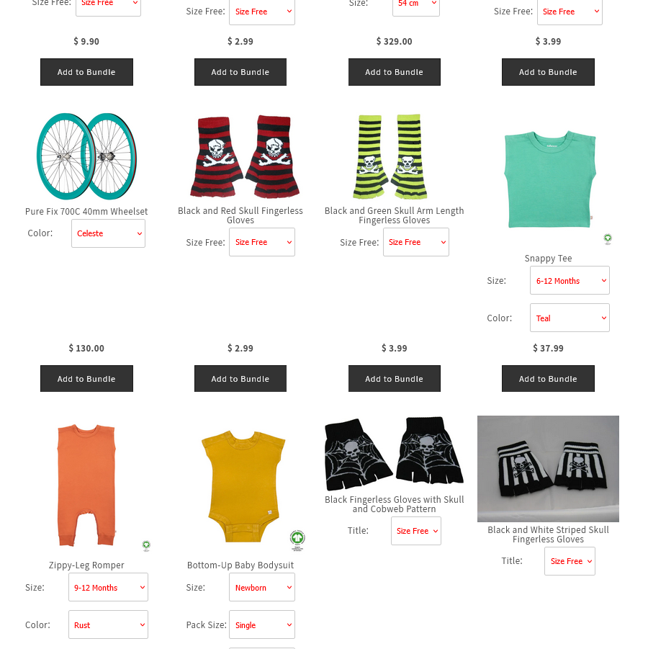This screenshot has height=649, width=648.
Task: Add the Snappy Tee to bundle
Action: 548,379
